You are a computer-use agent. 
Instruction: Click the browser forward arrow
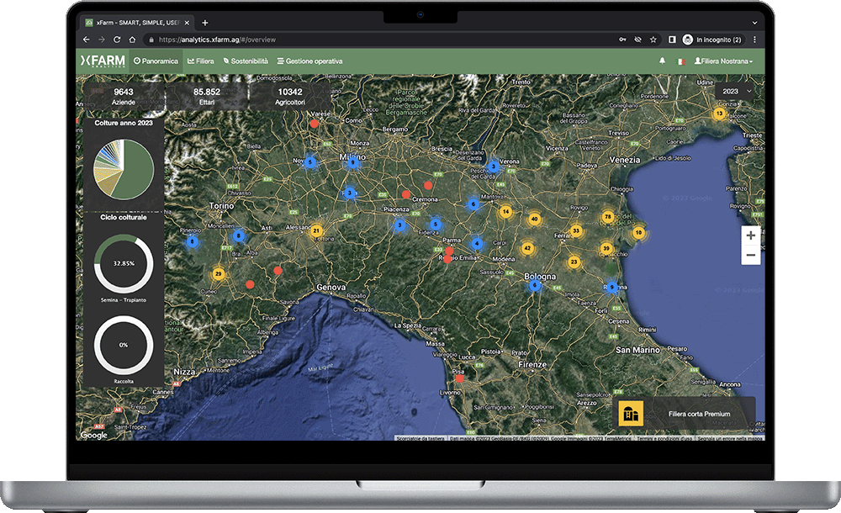[102, 40]
